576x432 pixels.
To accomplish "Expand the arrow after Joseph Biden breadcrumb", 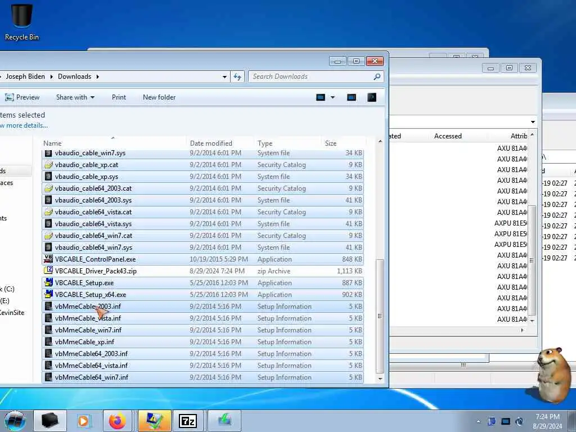I will click(x=51, y=76).
